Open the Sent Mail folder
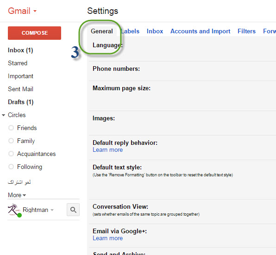276x255 pixels. [20, 89]
